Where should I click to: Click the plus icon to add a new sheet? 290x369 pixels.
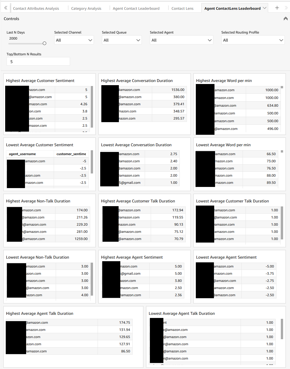(x=277, y=8)
